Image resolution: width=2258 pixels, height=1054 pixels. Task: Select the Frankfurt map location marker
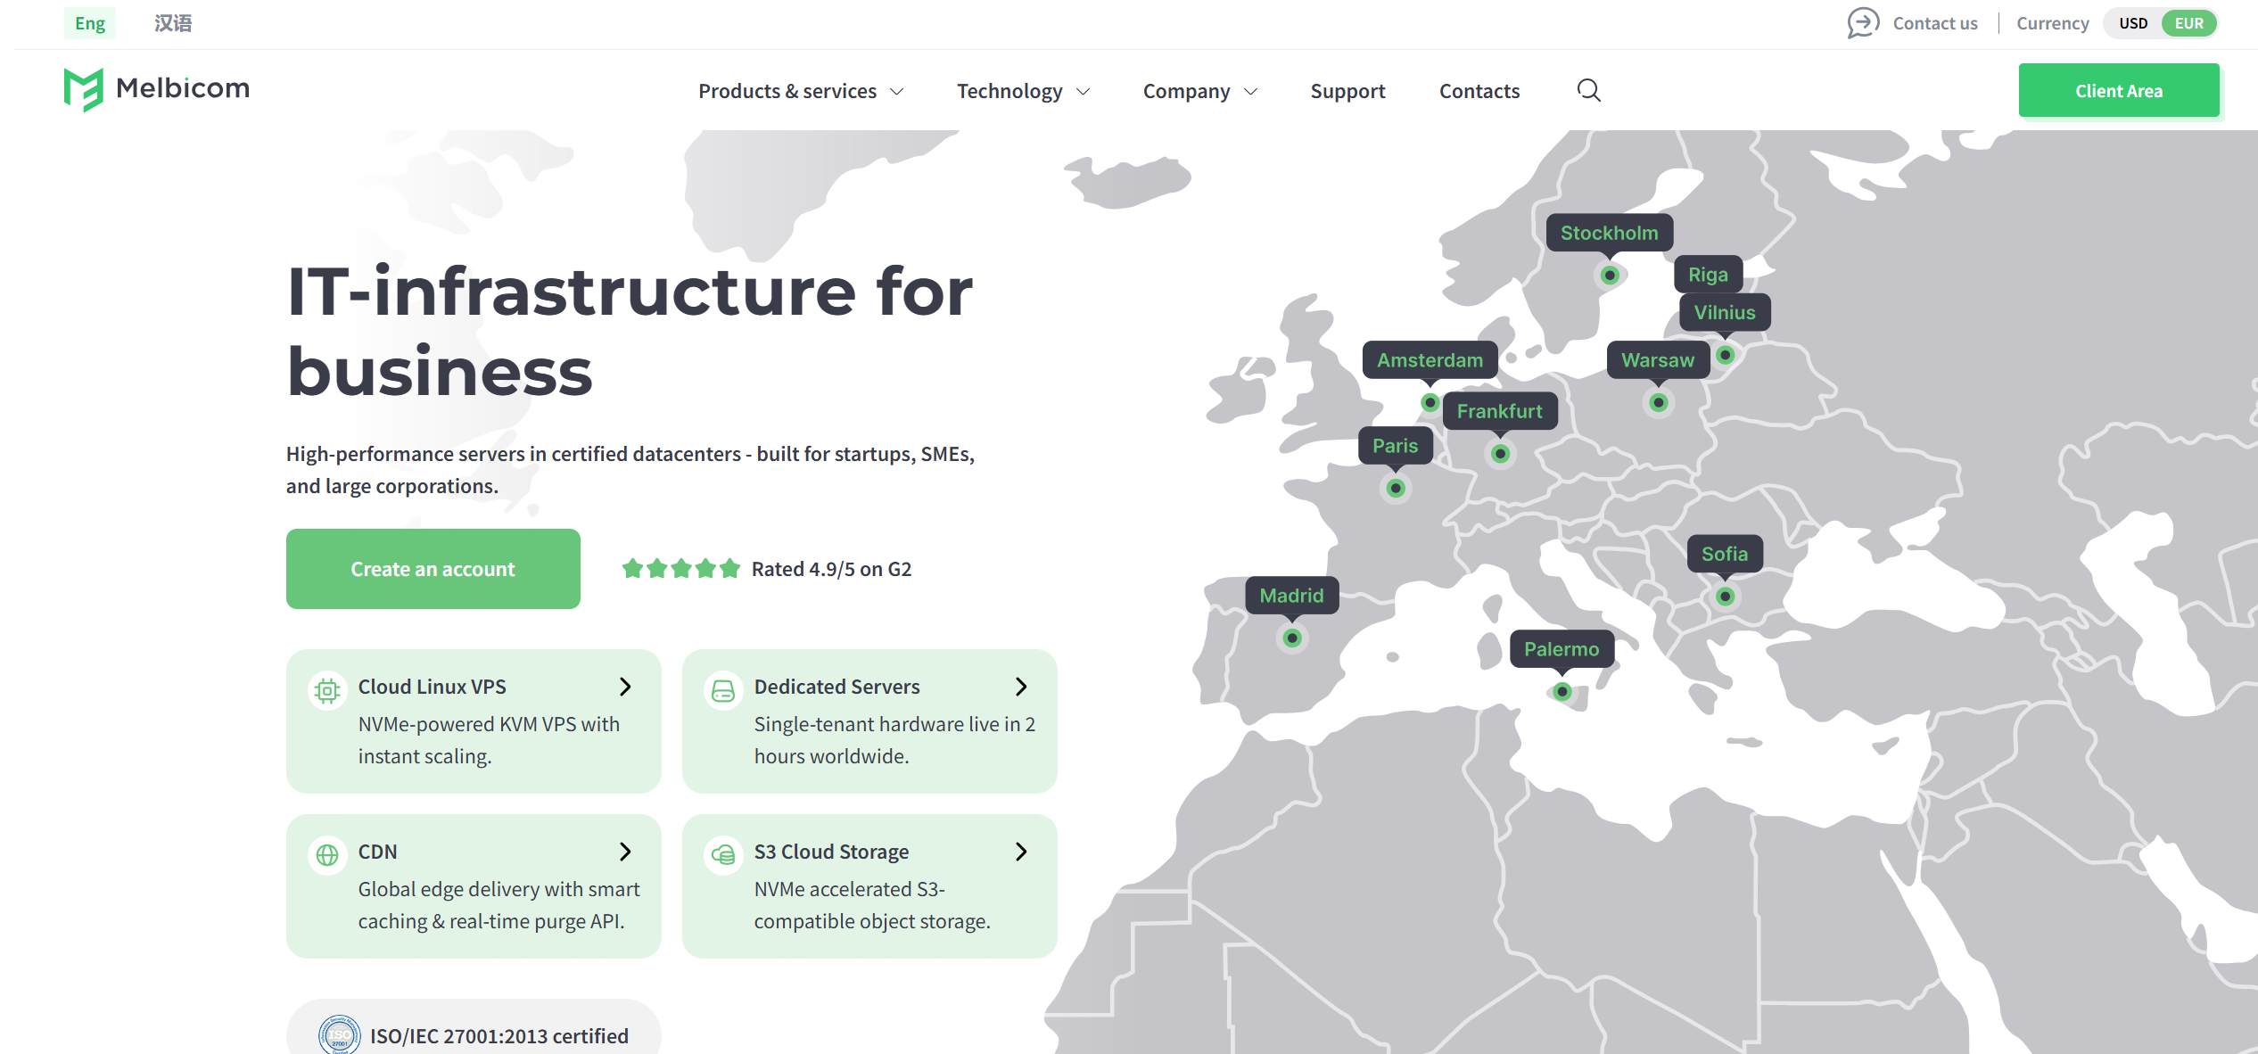(1500, 454)
